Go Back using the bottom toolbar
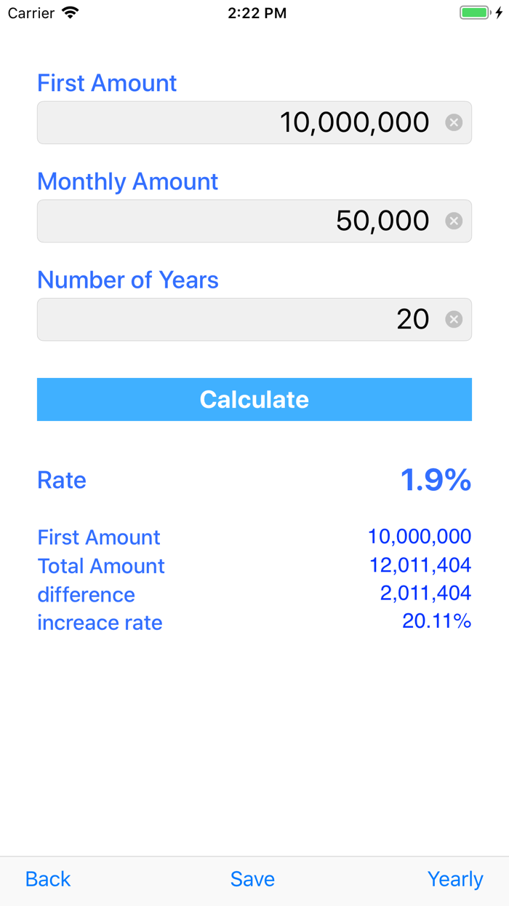The width and height of the screenshot is (509, 906). [47, 878]
